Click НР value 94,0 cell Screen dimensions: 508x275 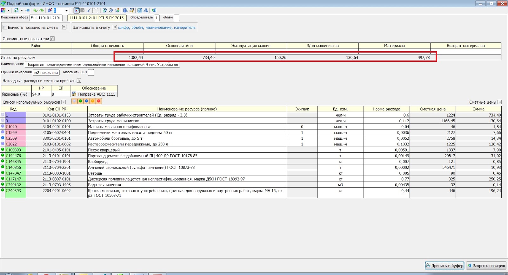[x=41, y=94]
